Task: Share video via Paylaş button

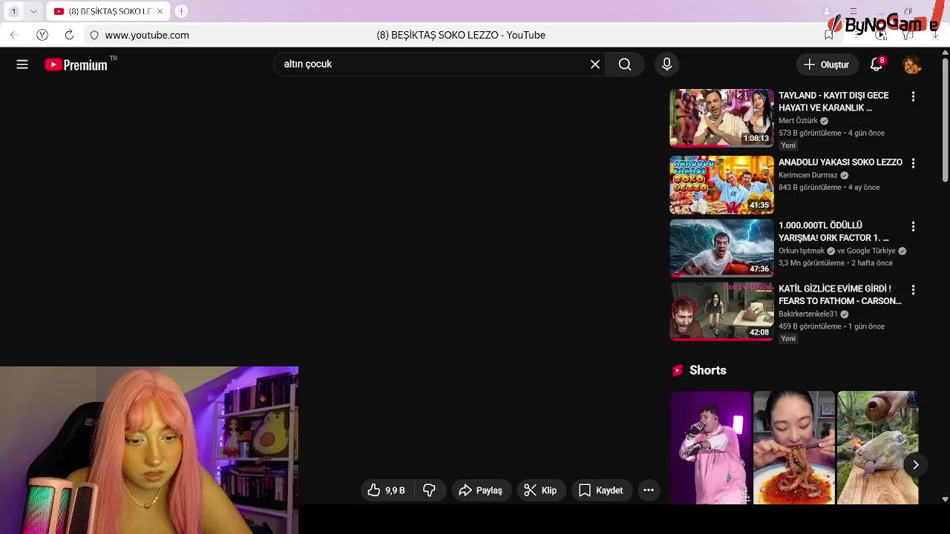Action: (x=480, y=490)
